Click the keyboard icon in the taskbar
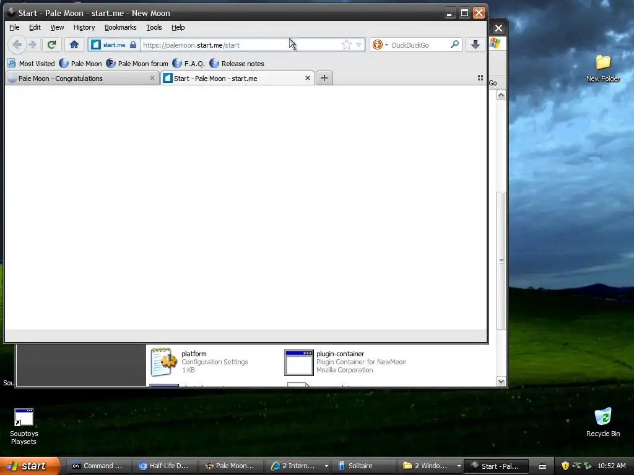634x475 pixels. pos(542,466)
